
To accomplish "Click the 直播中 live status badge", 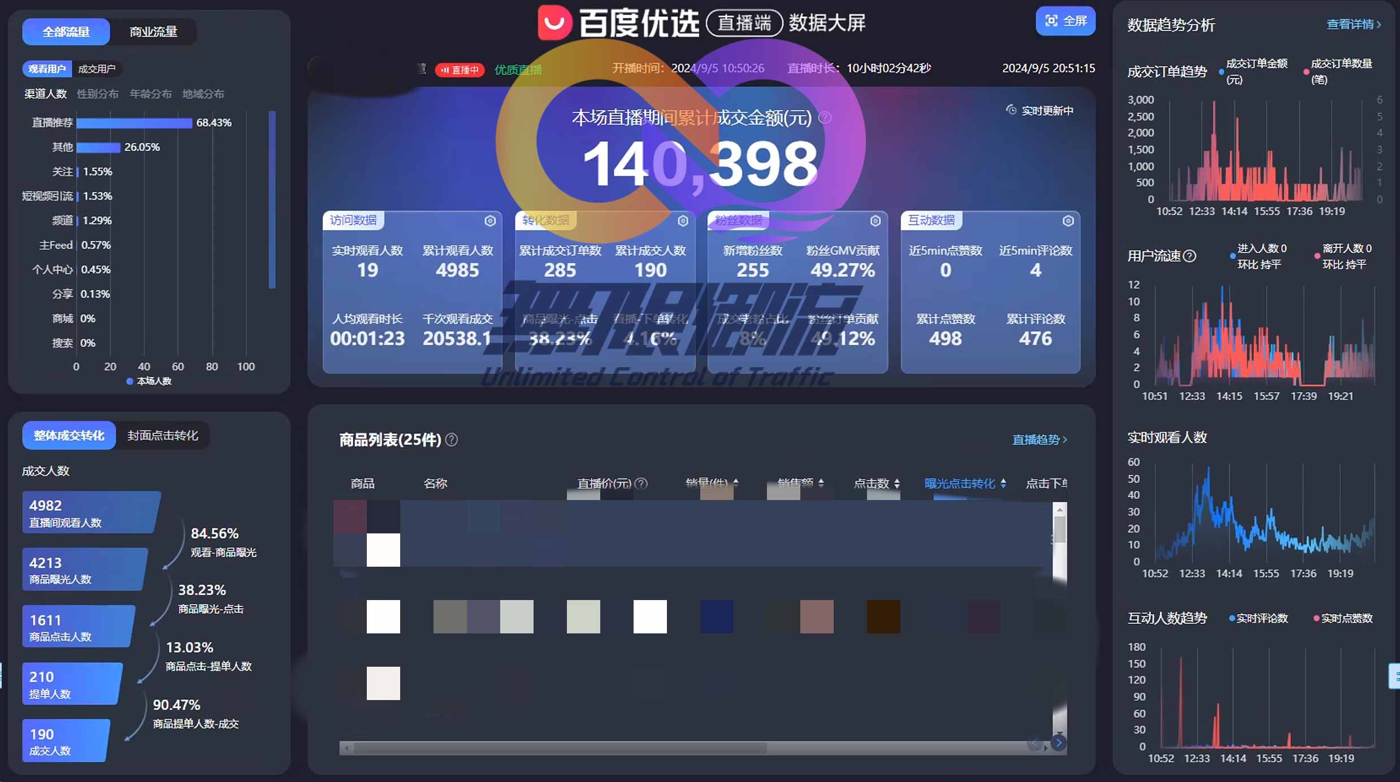I will point(460,70).
